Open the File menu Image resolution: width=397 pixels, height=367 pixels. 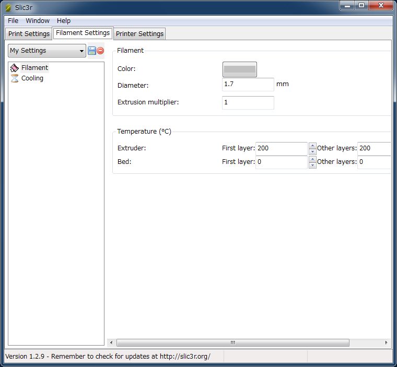click(13, 21)
